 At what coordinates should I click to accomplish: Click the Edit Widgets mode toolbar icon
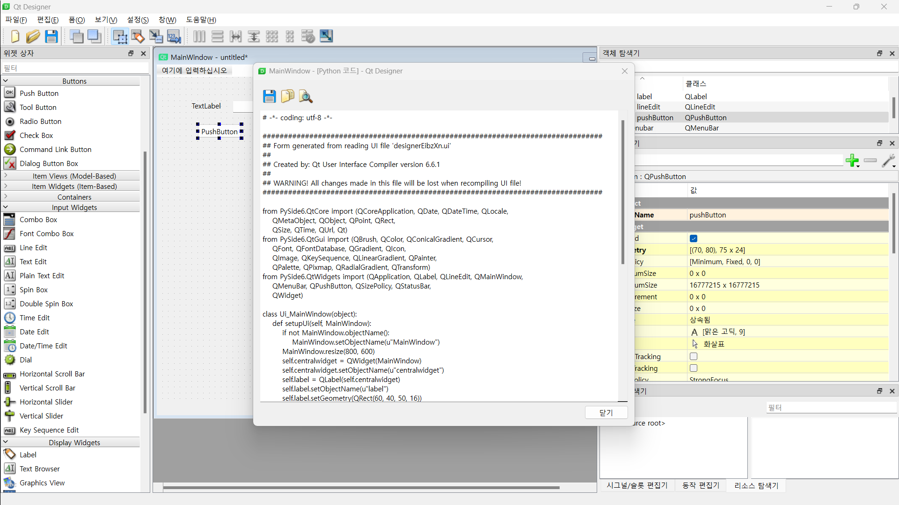120,36
